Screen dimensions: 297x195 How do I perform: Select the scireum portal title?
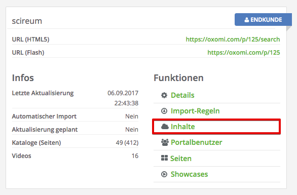(x=27, y=21)
